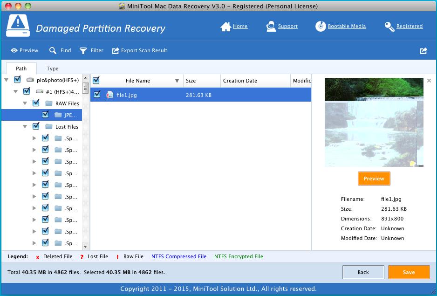This screenshot has width=437, height=296.
Task: Select the Lost Files tree label
Action: pyautogui.click(x=67, y=127)
